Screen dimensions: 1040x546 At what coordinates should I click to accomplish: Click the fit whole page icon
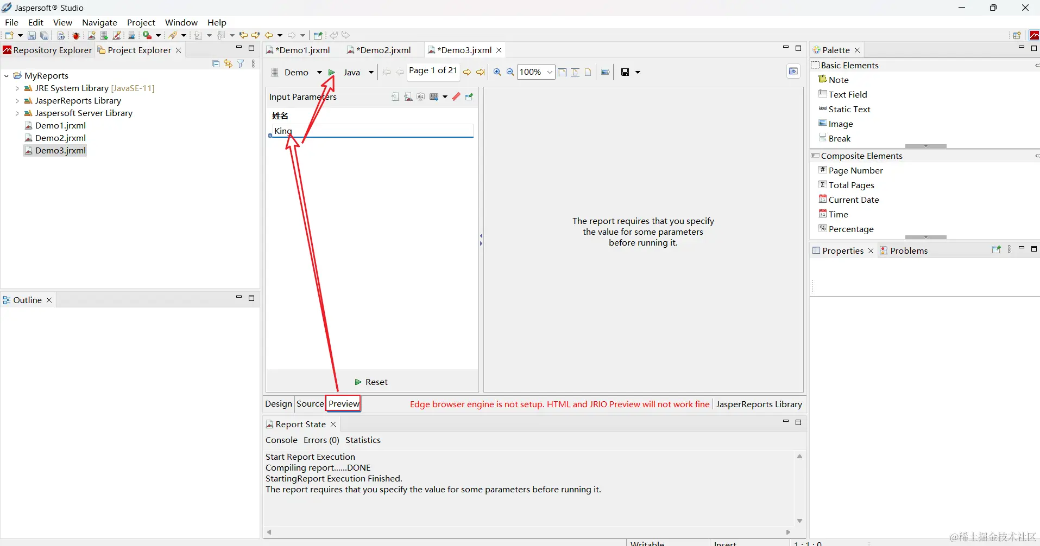click(x=588, y=72)
